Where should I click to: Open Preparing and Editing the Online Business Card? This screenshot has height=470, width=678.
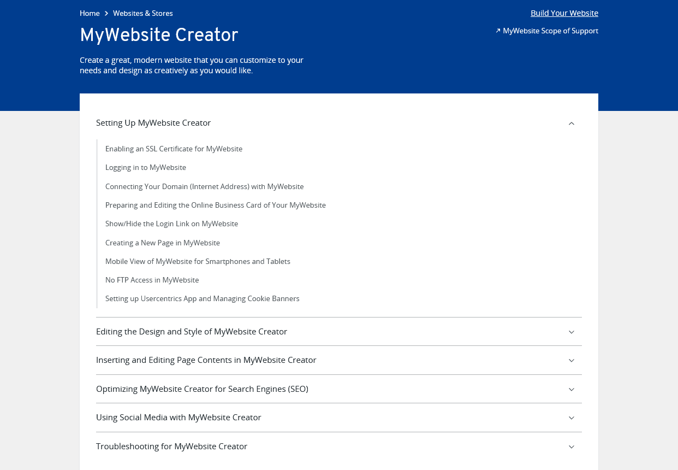pos(216,205)
